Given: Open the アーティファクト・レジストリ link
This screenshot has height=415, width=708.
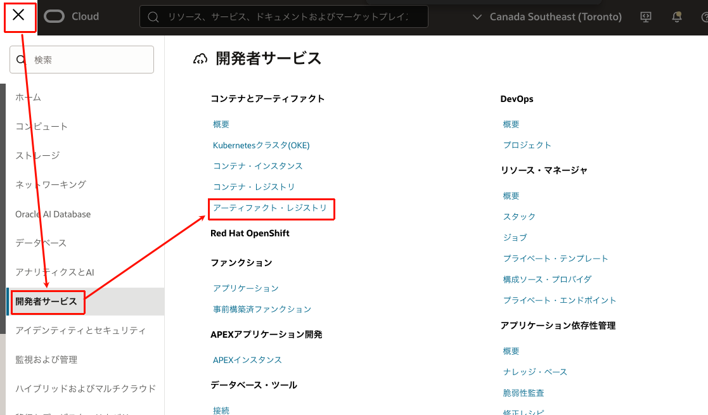Looking at the screenshot, I should [x=270, y=208].
